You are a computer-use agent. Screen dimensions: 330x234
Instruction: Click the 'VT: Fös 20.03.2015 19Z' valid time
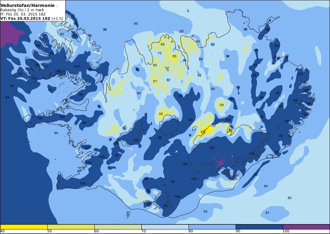pos(25,18)
